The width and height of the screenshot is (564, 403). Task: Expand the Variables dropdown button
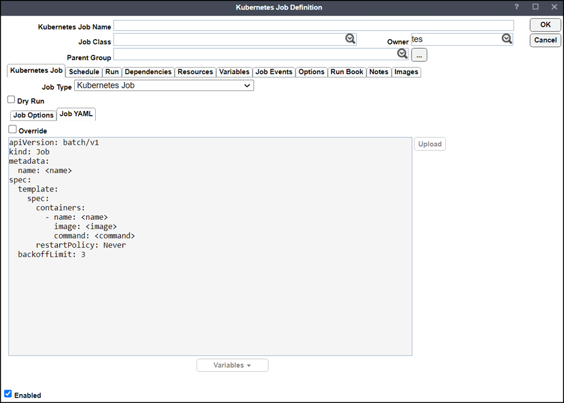(233, 365)
